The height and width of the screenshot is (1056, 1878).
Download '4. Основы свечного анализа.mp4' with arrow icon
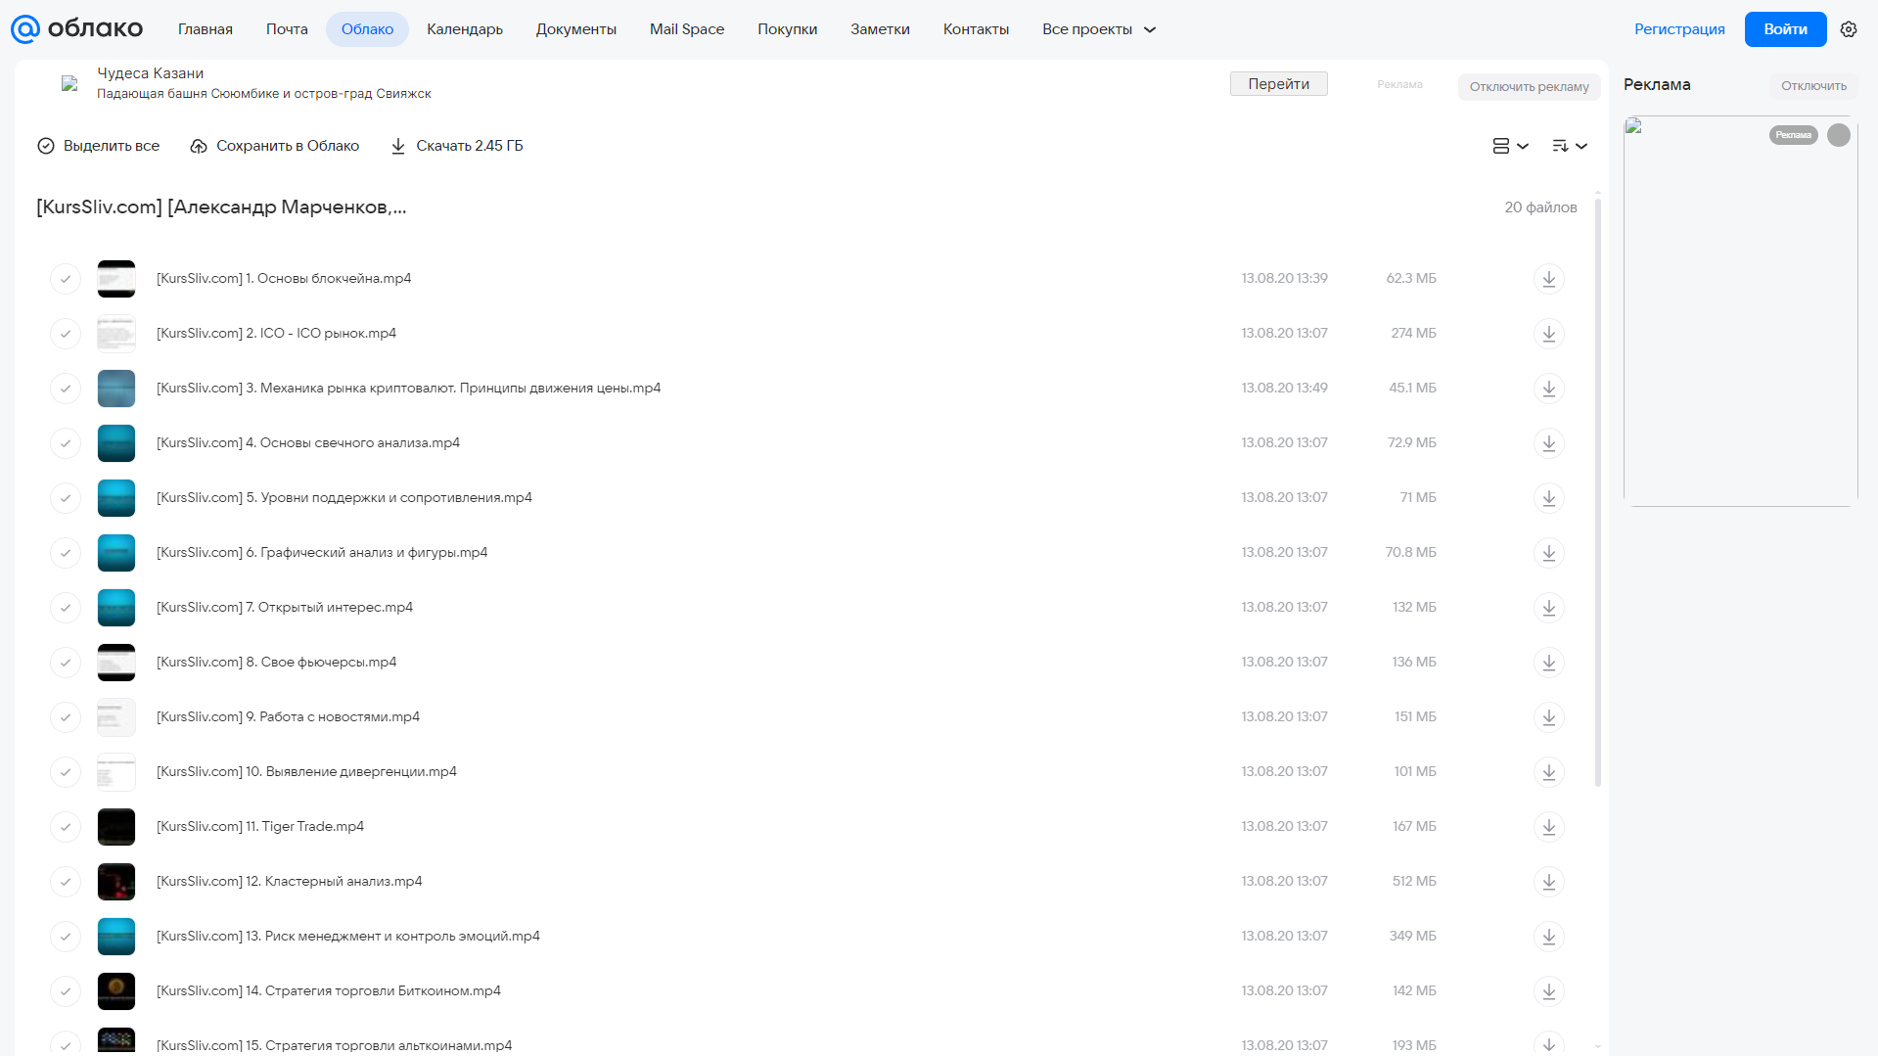click(x=1548, y=443)
